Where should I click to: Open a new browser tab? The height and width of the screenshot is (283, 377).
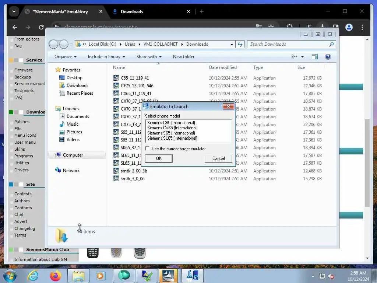201,11
